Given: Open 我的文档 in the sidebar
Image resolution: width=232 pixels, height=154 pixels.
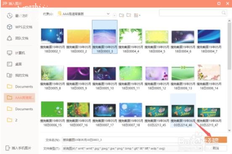Looking at the screenshot, I should coord(18,75).
